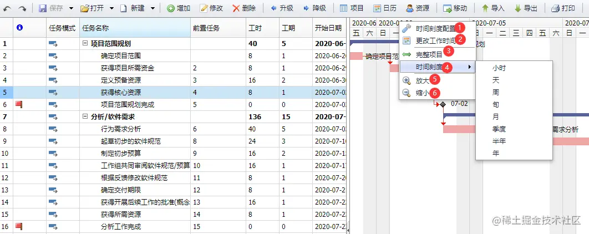The width and height of the screenshot is (589, 234).
Task: Expand the 新建 dropdown arrow
Action: [153, 8]
